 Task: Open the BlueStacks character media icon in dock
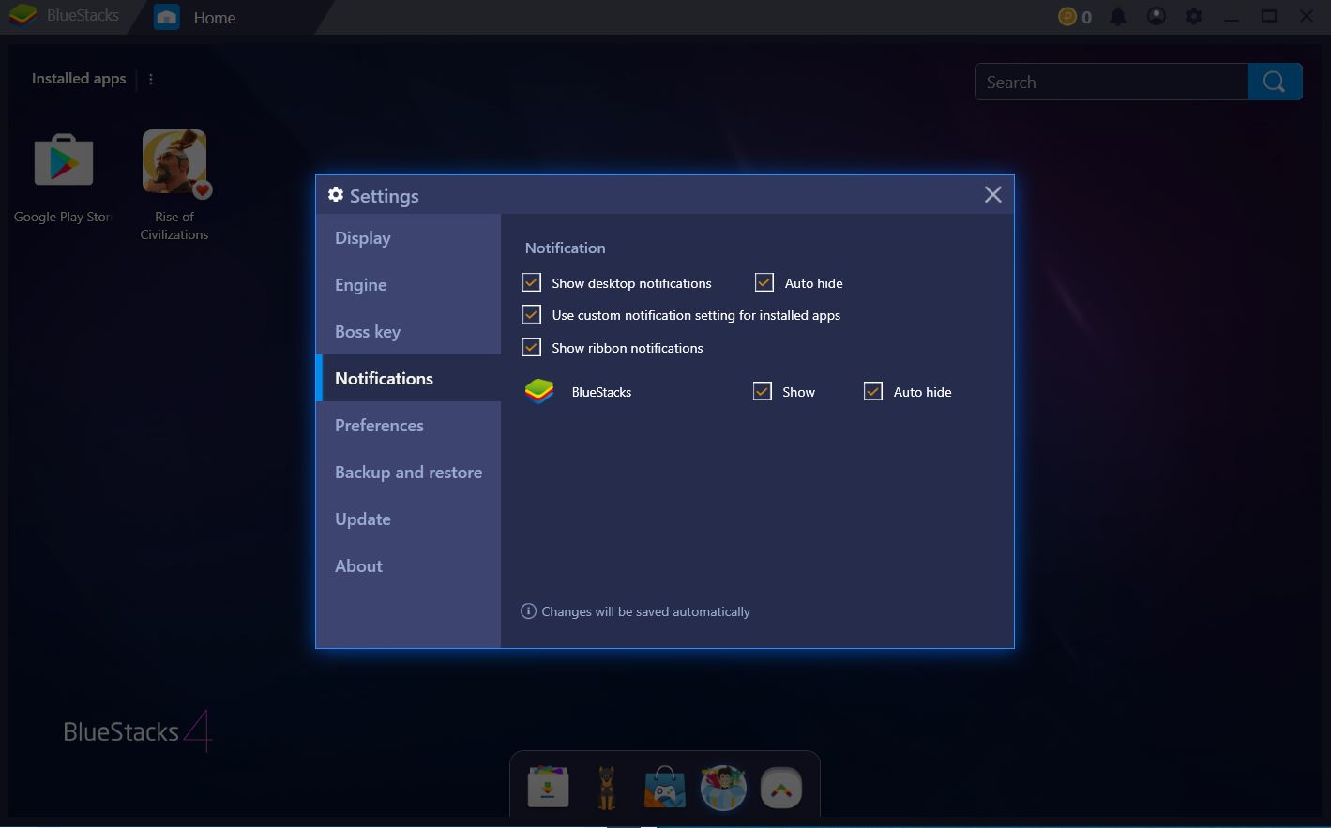pyautogui.click(x=723, y=788)
